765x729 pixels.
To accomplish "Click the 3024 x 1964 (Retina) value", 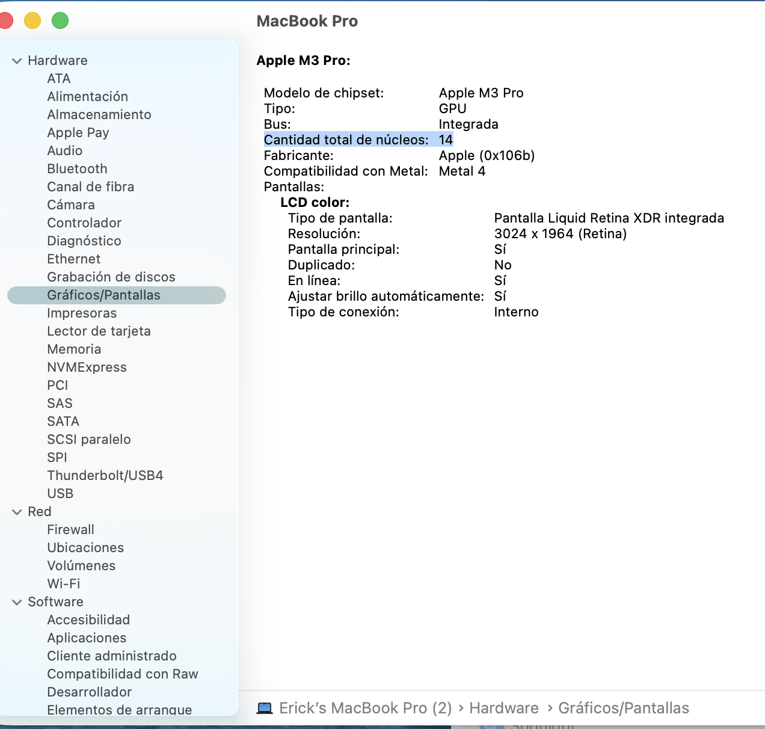I will pyautogui.click(x=561, y=234).
